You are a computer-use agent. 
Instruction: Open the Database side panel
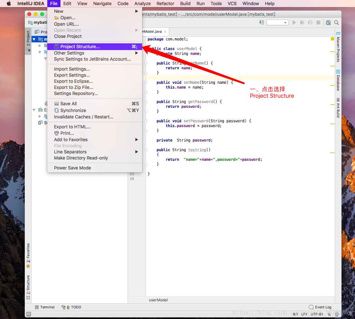click(x=338, y=81)
